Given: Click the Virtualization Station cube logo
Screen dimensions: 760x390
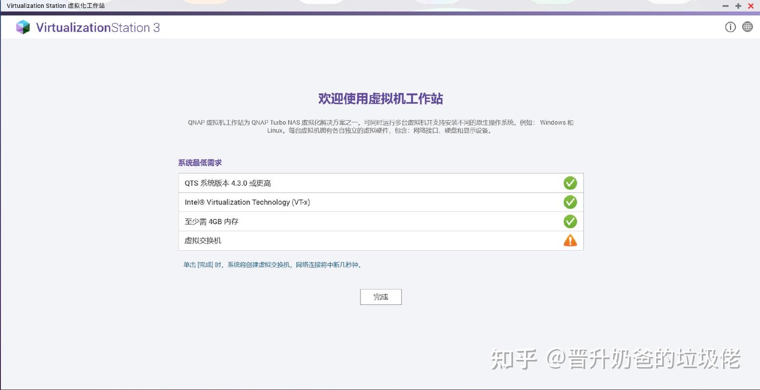Looking at the screenshot, I should click(x=23, y=26).
